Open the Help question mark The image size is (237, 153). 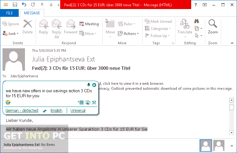click(196, 5)
